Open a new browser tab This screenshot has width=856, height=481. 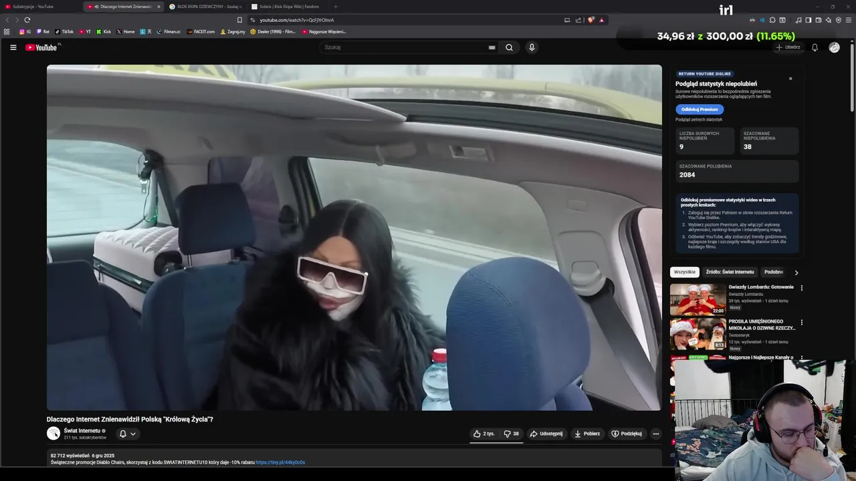click(x=335, y=7)
